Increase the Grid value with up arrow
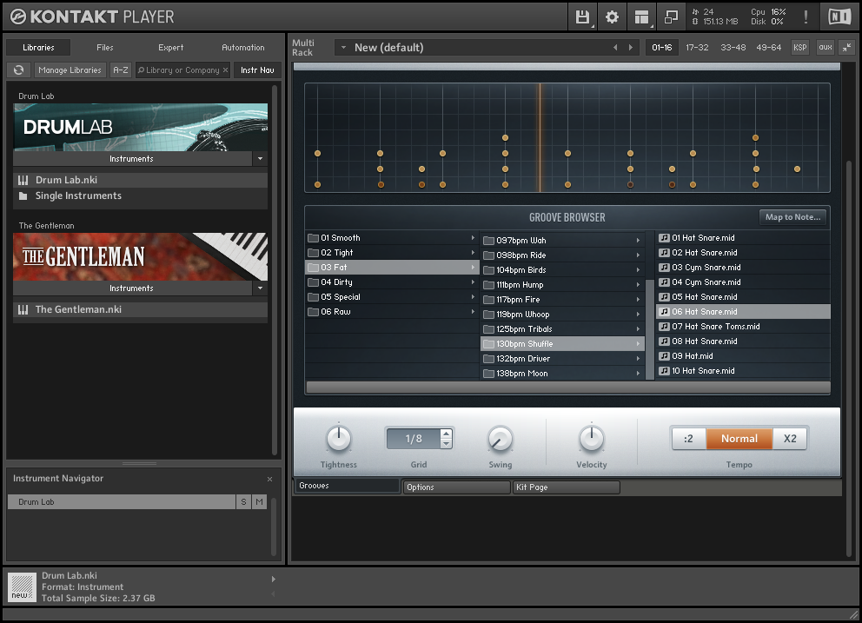Image resolution: width=862 pixels, height=623 pixels. click(x=447, y=434)
